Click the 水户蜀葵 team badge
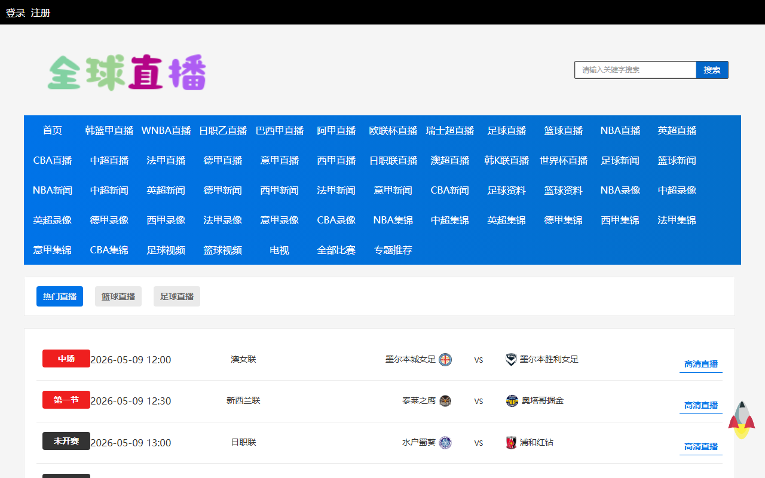This screenshot has width=765, height=478. coord(445,443)
